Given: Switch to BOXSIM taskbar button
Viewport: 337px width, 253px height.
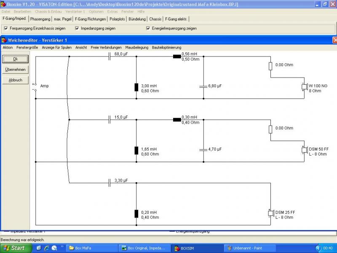Looking at the screenshot, I should pyautogui.click(x=197, y=248).
